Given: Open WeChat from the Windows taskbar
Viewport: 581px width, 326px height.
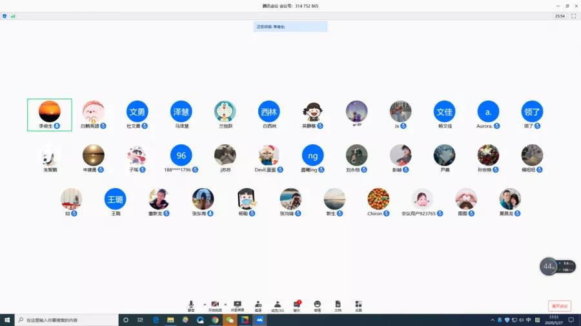Looking at the screenshot, I should pyautogui.click(x=230, y=320).
